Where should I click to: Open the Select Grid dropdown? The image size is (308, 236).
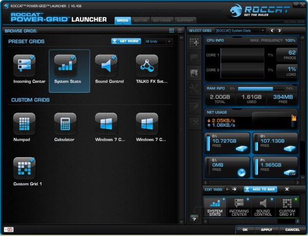tap(240, 31)
